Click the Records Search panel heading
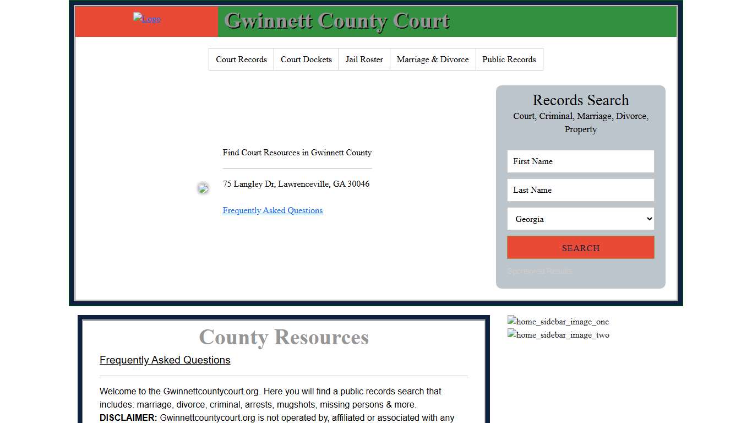752x423 pixels. 580,100
